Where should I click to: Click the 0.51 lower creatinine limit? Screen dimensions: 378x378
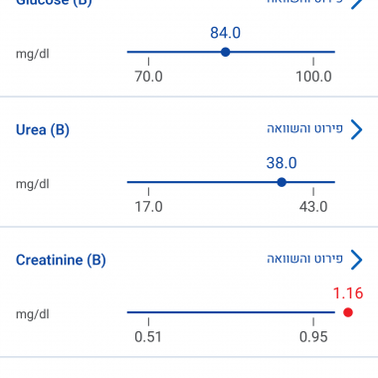(148, 337)
